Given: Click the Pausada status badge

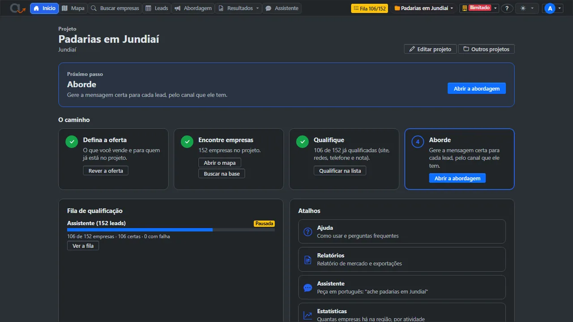Looking at the screenshot, I should tap(264, 223).
